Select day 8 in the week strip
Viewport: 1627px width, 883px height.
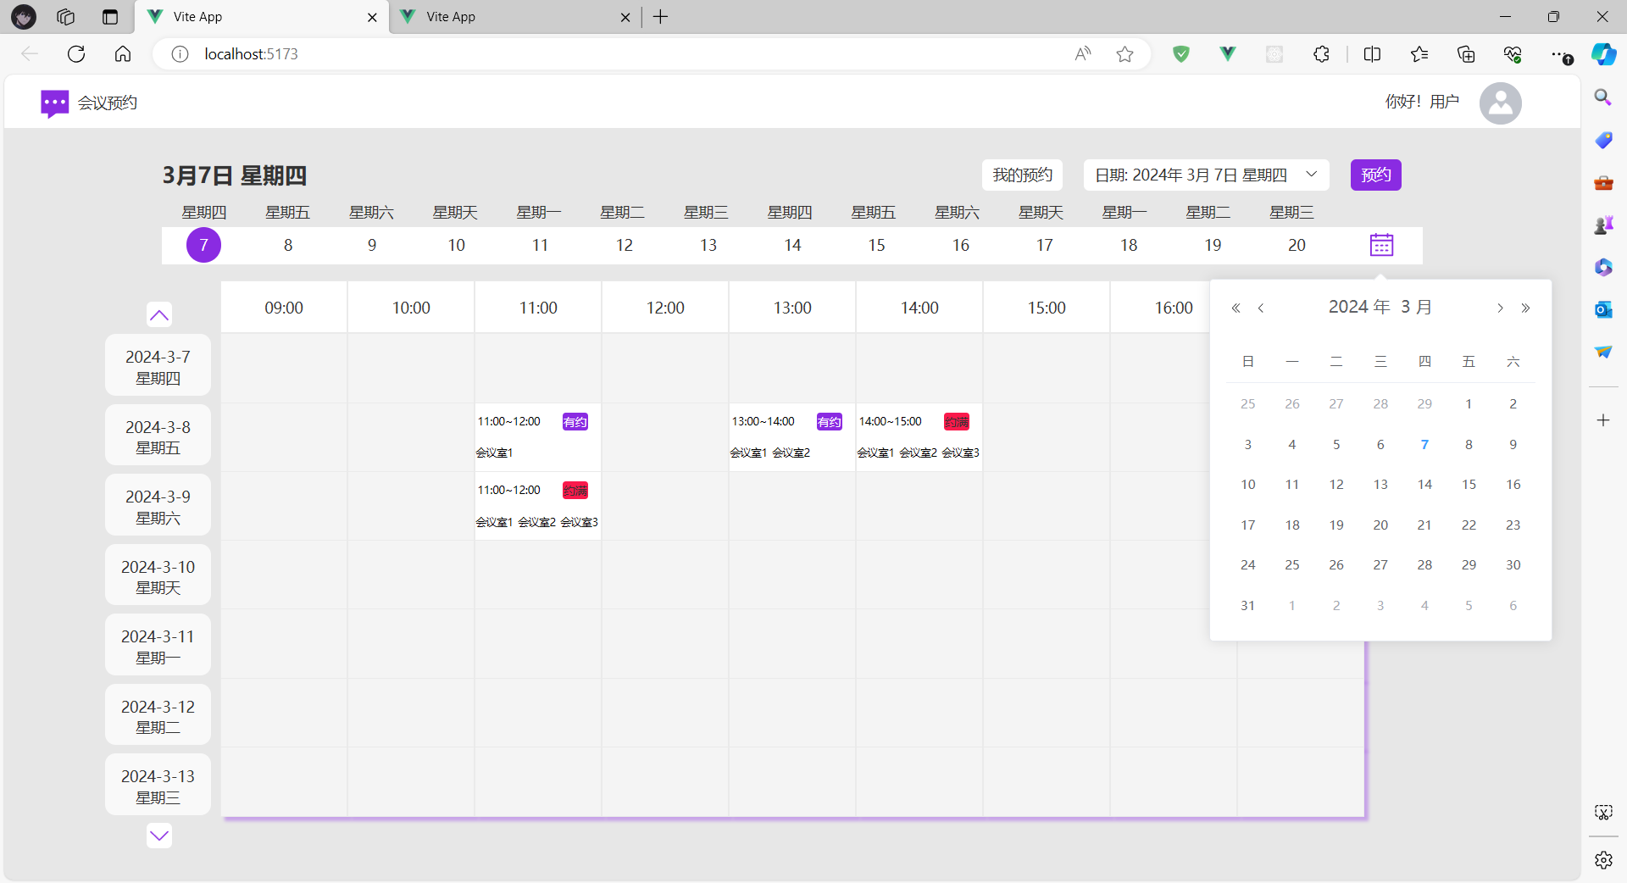288,245
